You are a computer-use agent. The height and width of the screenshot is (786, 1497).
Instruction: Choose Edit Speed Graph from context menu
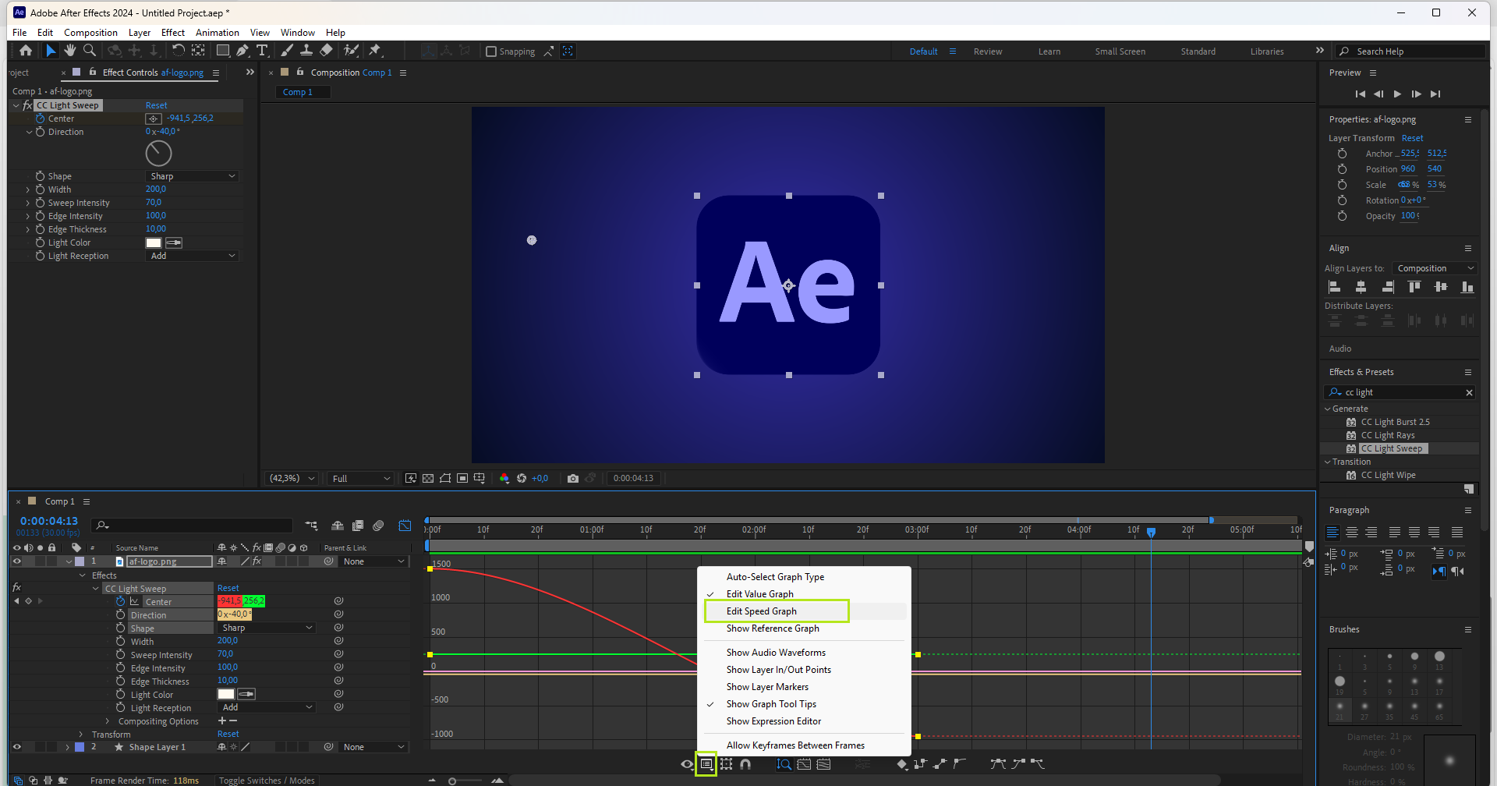coord(761,611)
